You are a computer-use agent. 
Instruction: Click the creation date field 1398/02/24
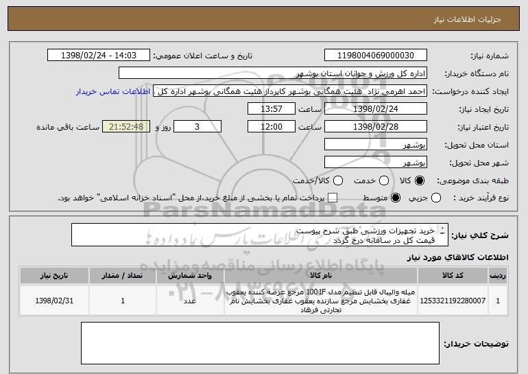376,109
